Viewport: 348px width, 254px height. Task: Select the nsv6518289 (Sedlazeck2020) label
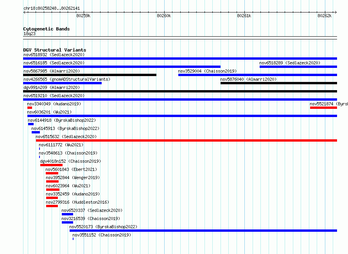pos(290,63)
